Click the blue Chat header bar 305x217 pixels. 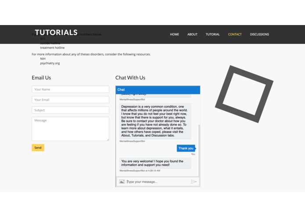coord(158,90)
